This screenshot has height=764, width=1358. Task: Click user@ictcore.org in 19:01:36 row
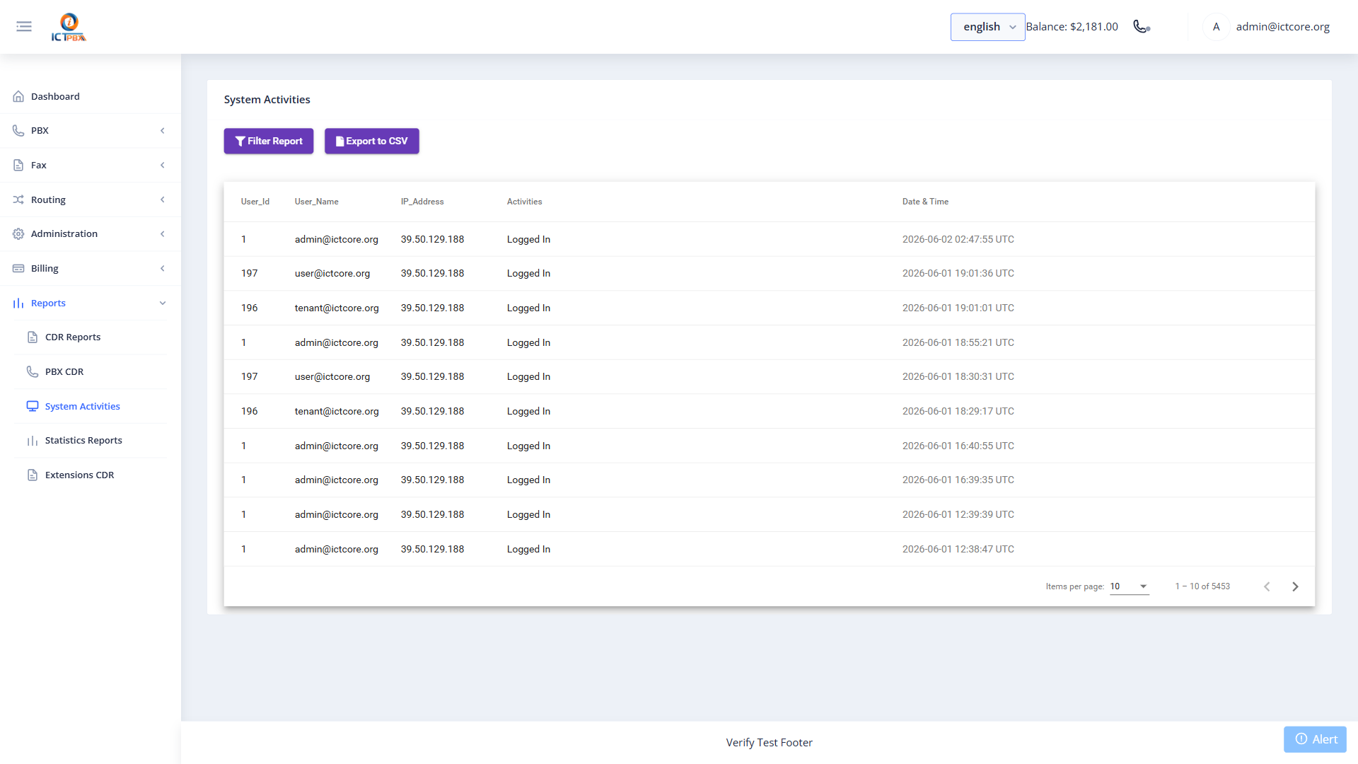pyautogui.click(x=332, y=274)
